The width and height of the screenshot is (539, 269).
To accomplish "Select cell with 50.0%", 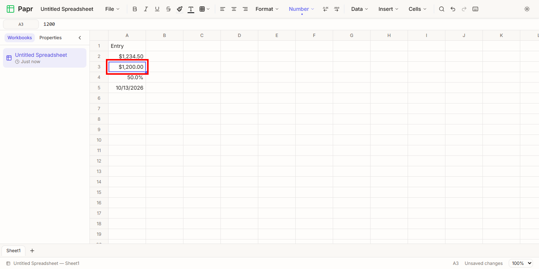I will click(127, 77).
